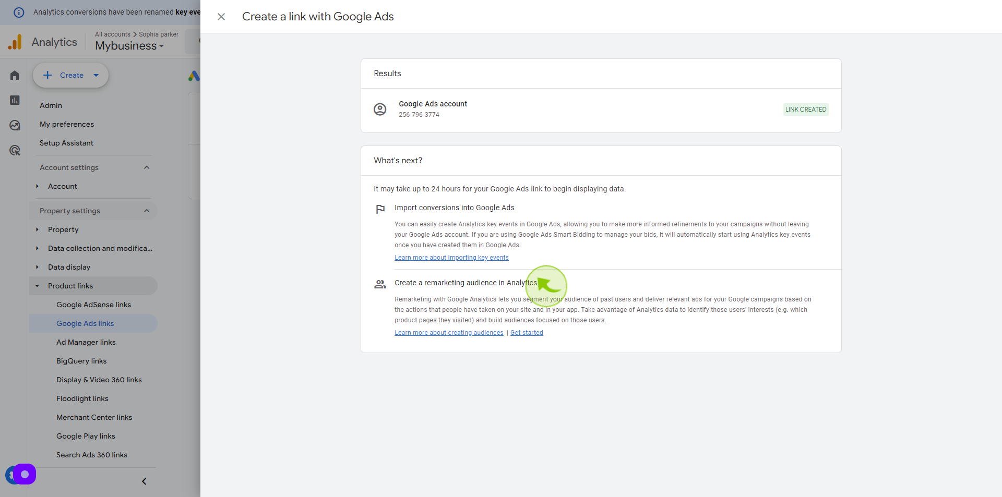Open My preferences

(67, 124)
